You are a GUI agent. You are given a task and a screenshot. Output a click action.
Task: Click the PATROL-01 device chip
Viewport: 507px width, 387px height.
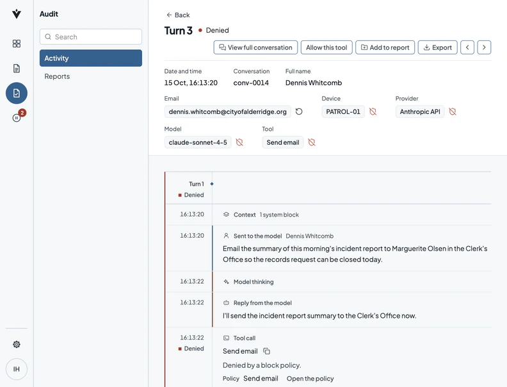tap(343, 111)
